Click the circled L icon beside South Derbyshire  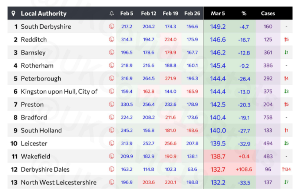pos(111,27)
